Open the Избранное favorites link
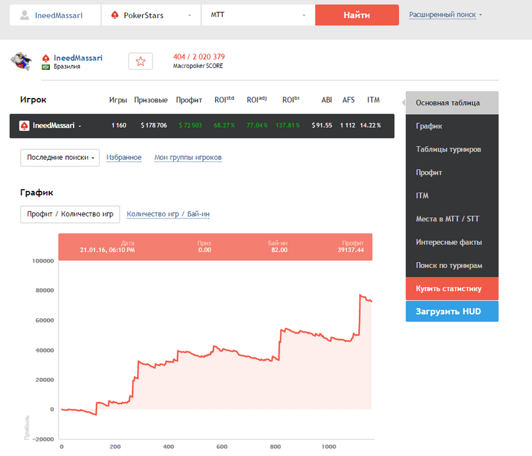This screenshot has height=456, width=532. click(124, 157)
